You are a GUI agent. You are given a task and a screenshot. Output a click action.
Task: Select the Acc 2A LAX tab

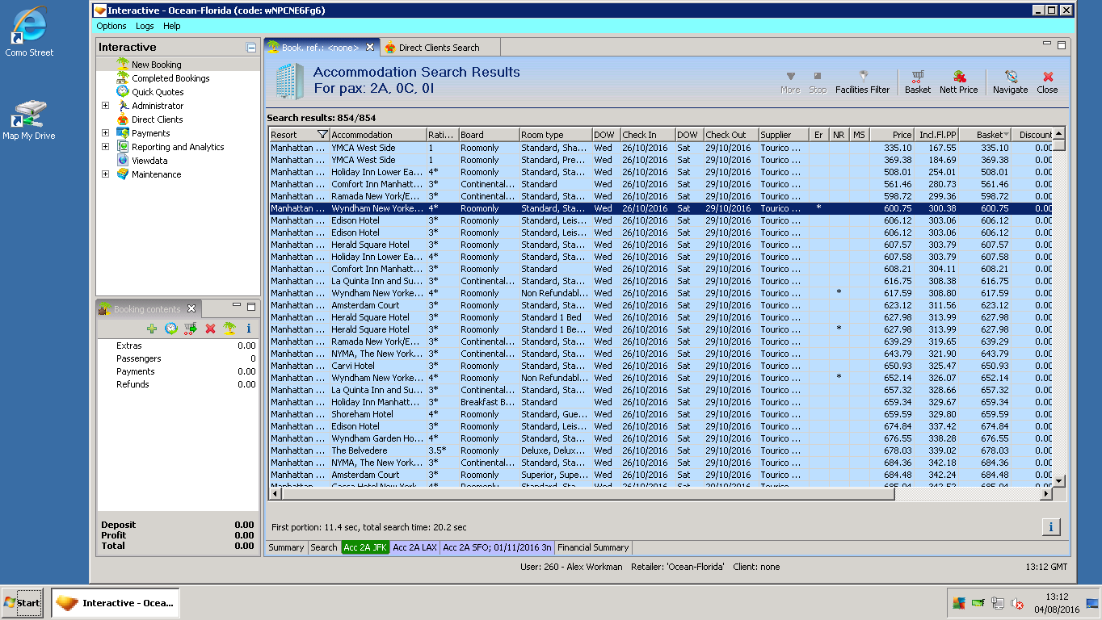coord(414,547)
